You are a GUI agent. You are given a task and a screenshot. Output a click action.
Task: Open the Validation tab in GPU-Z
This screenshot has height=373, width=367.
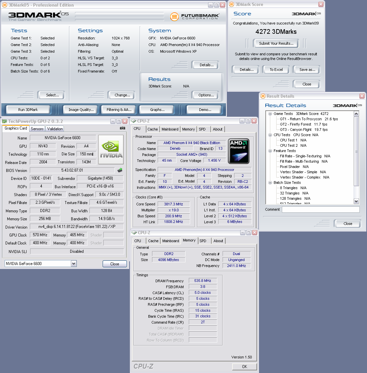pos(55,129)
